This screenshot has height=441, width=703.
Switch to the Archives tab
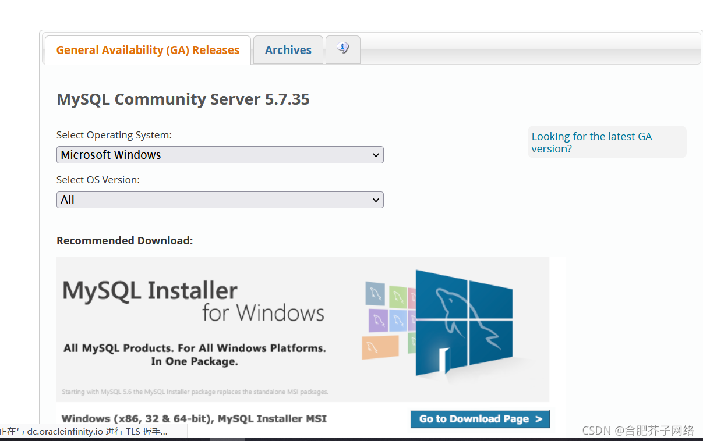tap(288, 50)
